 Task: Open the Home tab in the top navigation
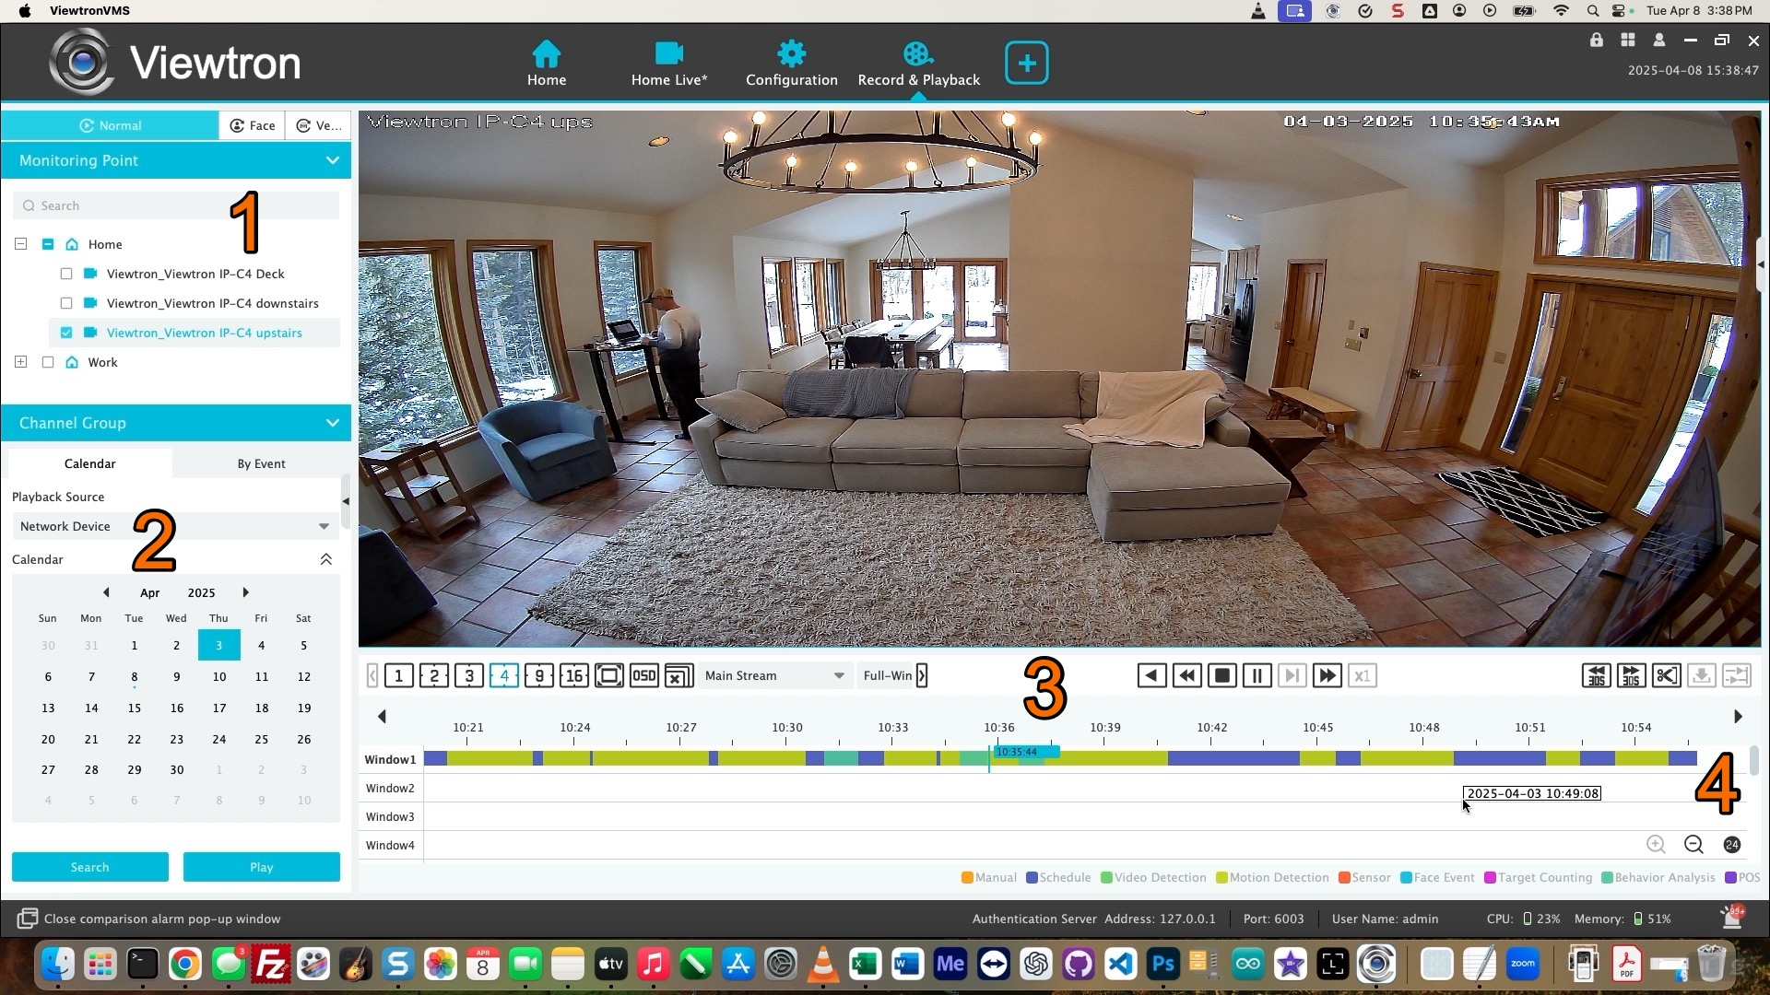point(547,63)
